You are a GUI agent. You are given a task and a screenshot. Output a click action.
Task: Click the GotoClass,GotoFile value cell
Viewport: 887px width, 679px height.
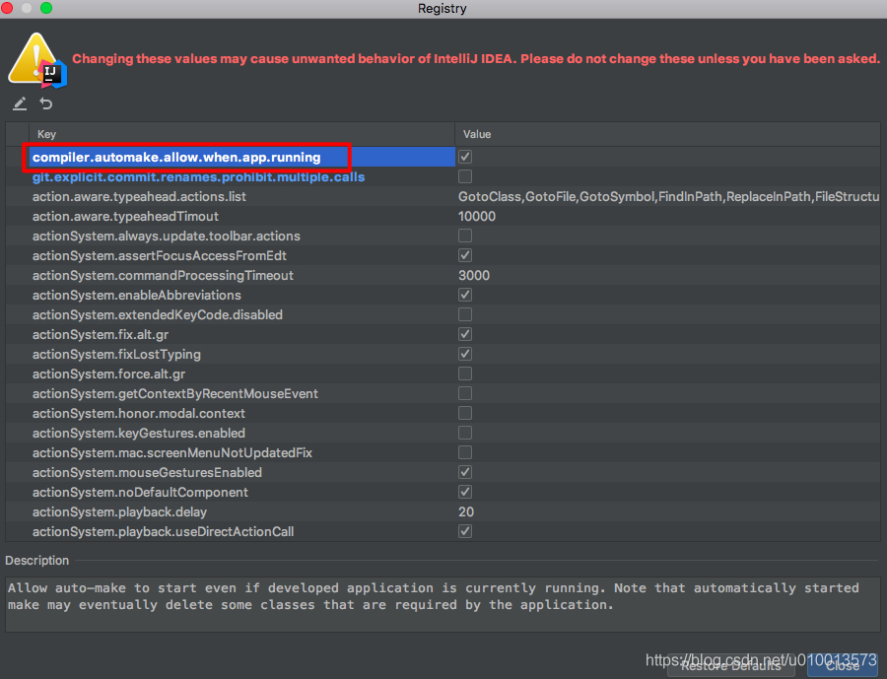point(668,196)
